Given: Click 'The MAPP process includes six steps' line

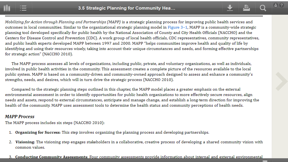Looking at the screenshot, I should pos(55,123).
